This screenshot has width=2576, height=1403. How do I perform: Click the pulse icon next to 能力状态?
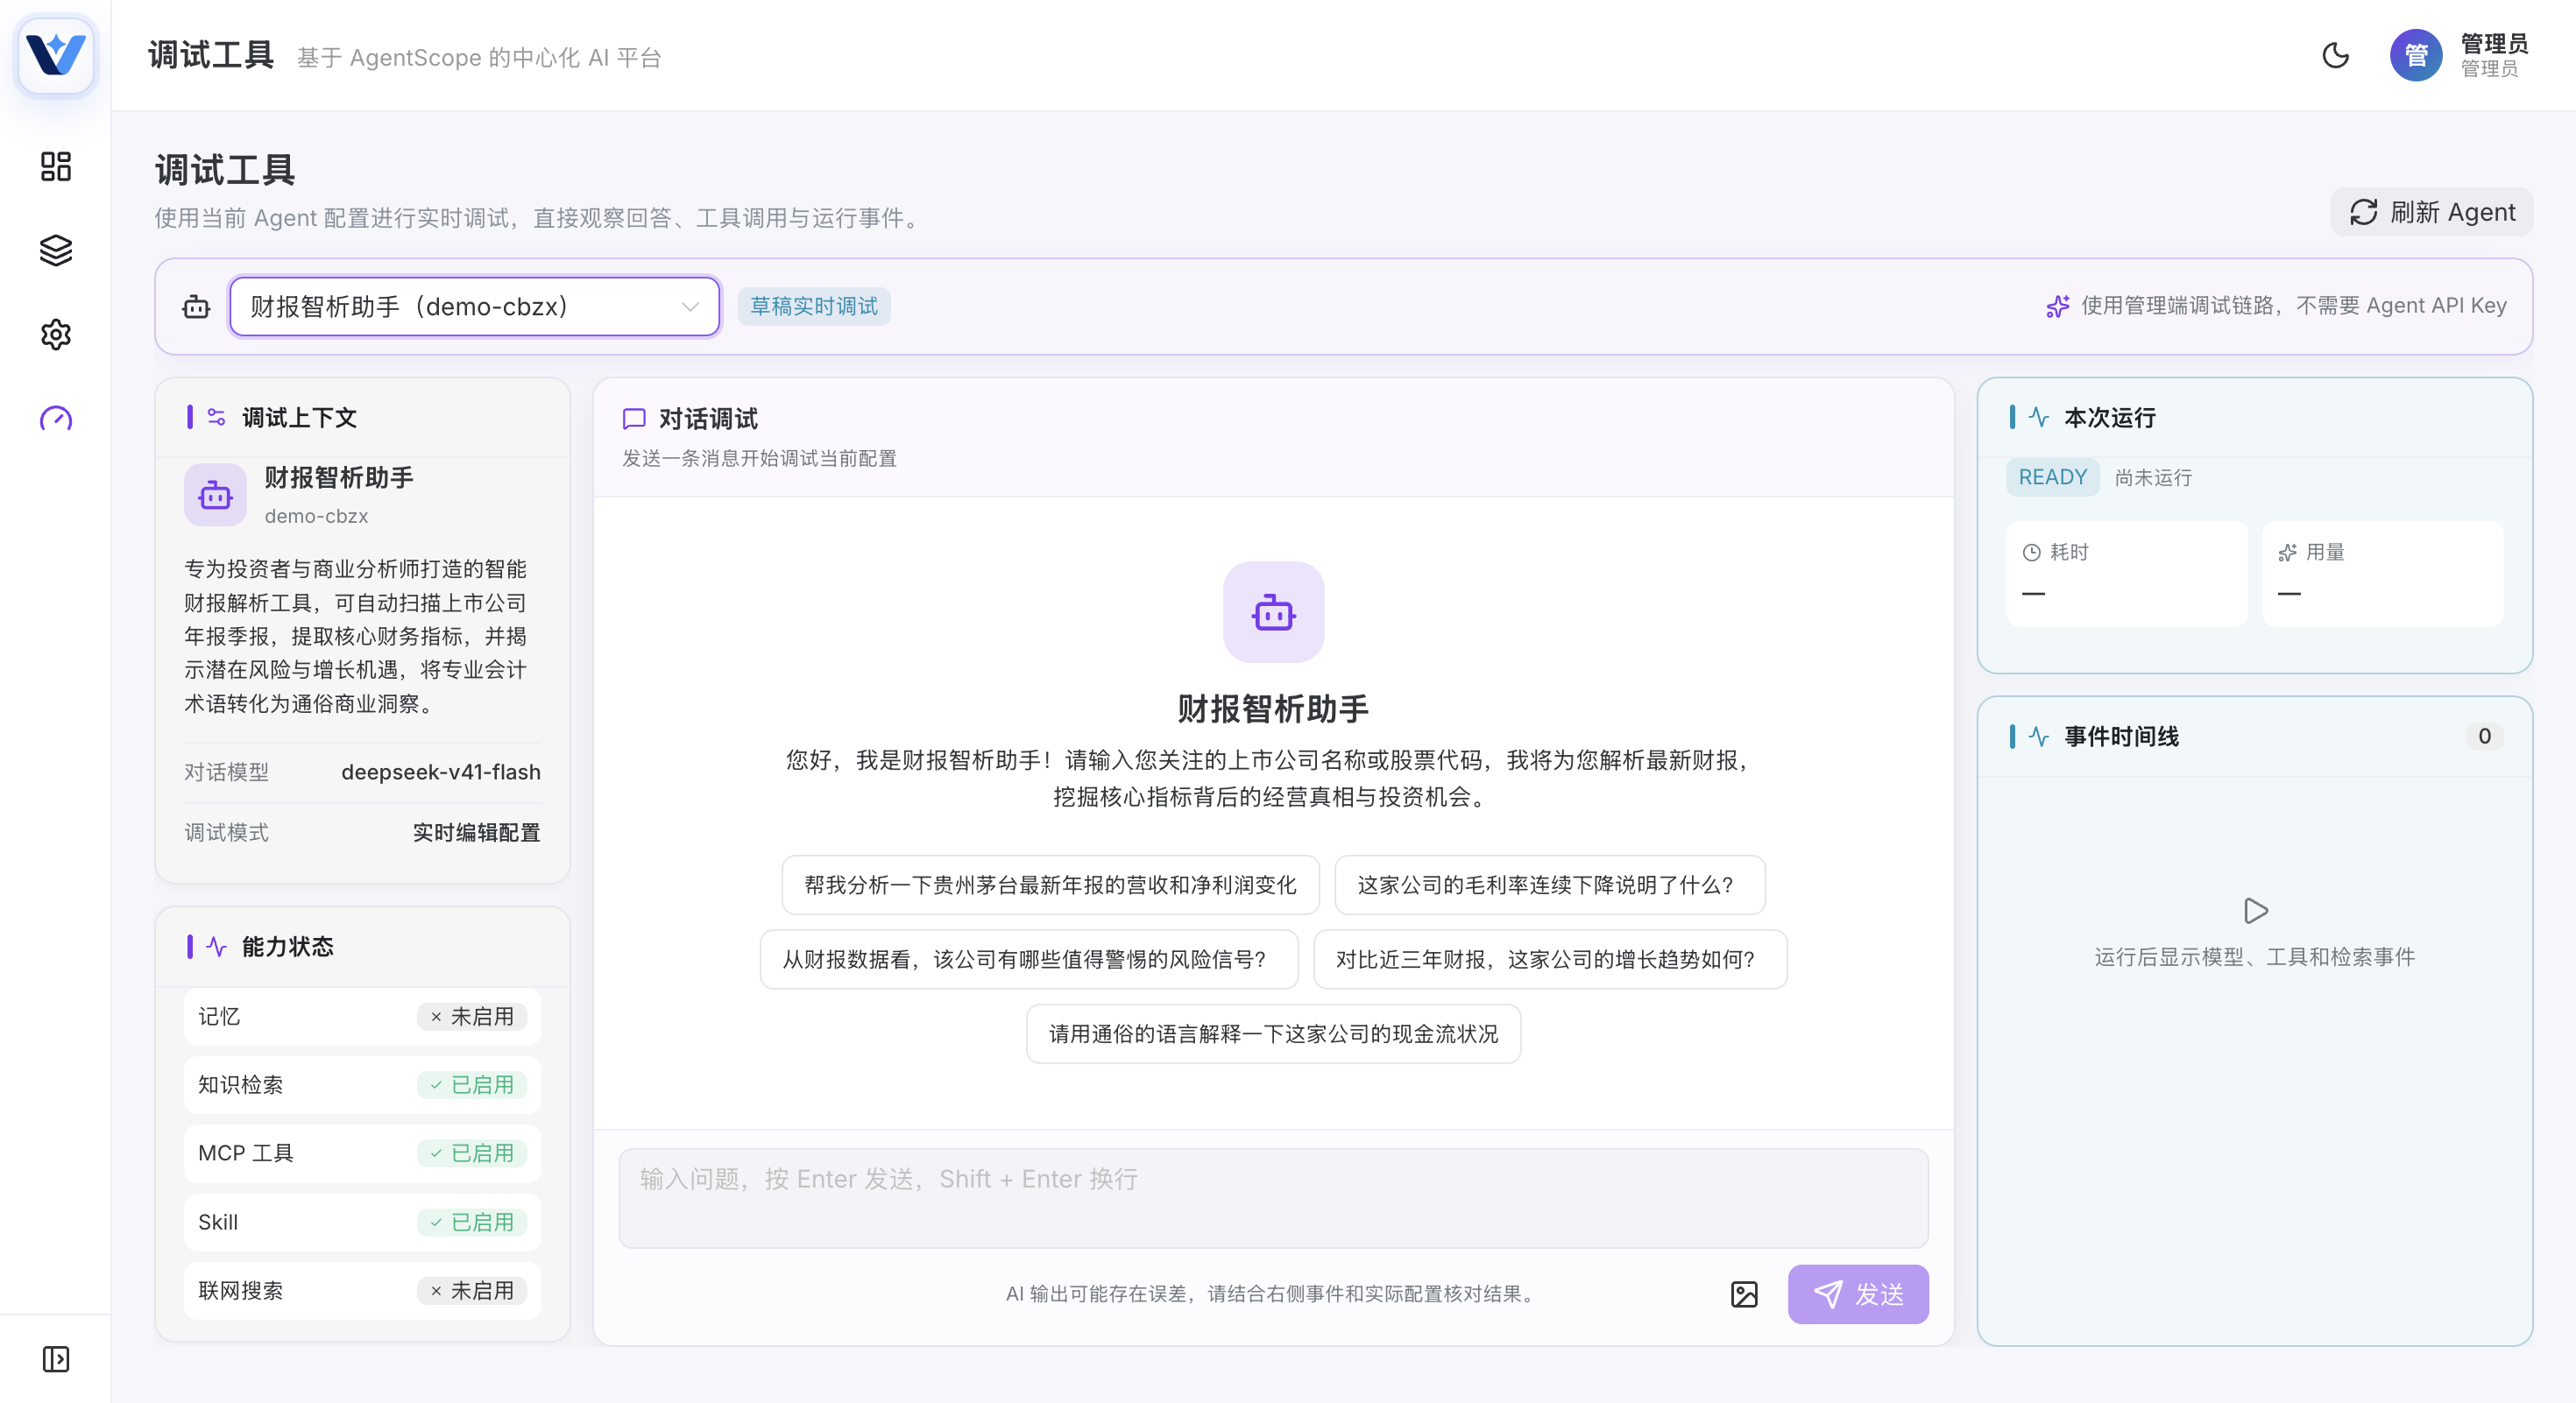coord(216,947)
